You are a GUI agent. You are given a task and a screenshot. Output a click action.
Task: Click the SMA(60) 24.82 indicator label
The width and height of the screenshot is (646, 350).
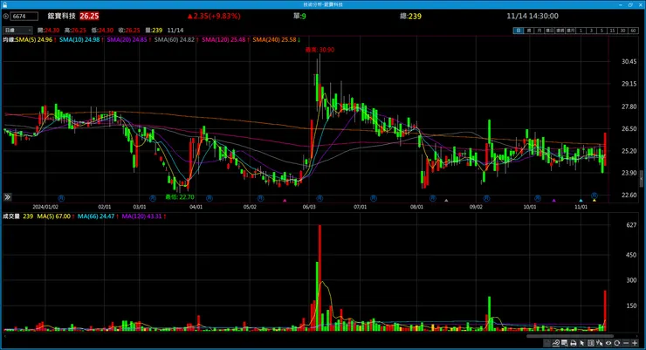pos(175,39)
